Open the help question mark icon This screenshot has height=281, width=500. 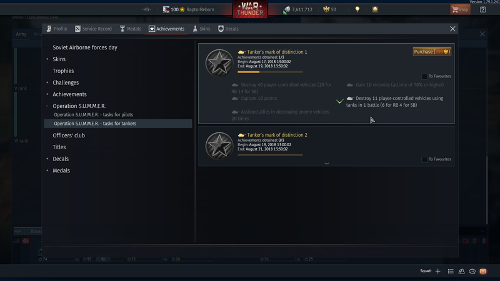point(482,9)
